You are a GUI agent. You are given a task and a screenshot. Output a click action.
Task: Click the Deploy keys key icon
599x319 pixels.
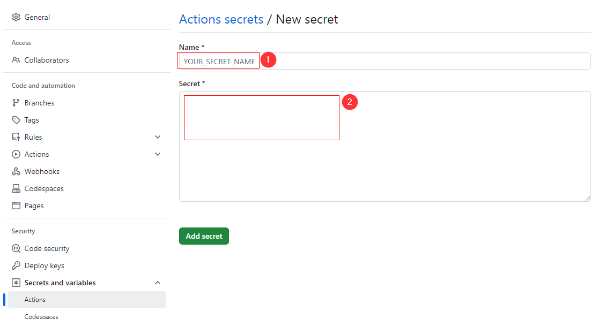[x=16, y=265]
